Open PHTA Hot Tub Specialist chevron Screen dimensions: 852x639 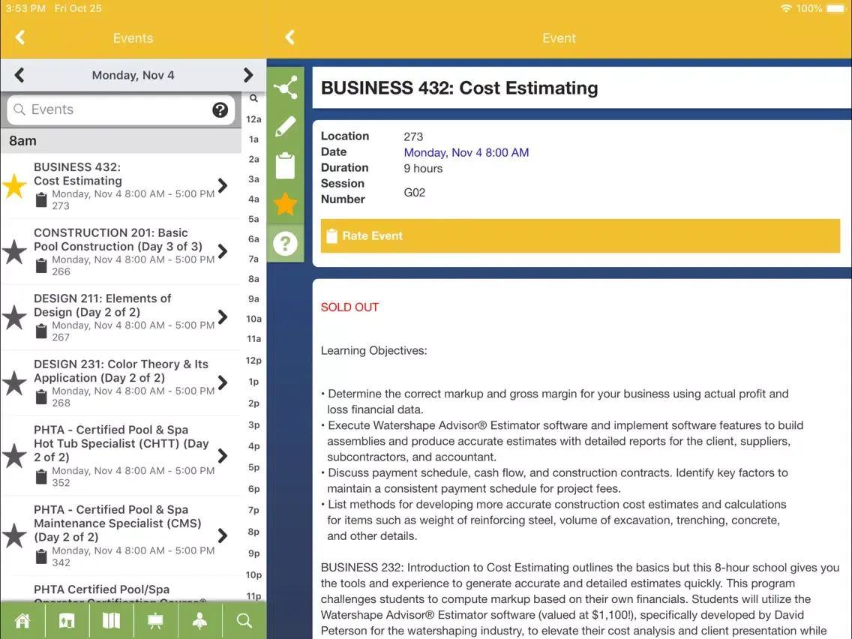223,456
